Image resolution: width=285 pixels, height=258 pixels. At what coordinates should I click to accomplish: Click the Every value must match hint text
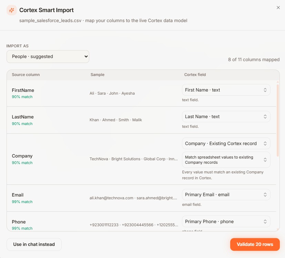coord(223,175)
